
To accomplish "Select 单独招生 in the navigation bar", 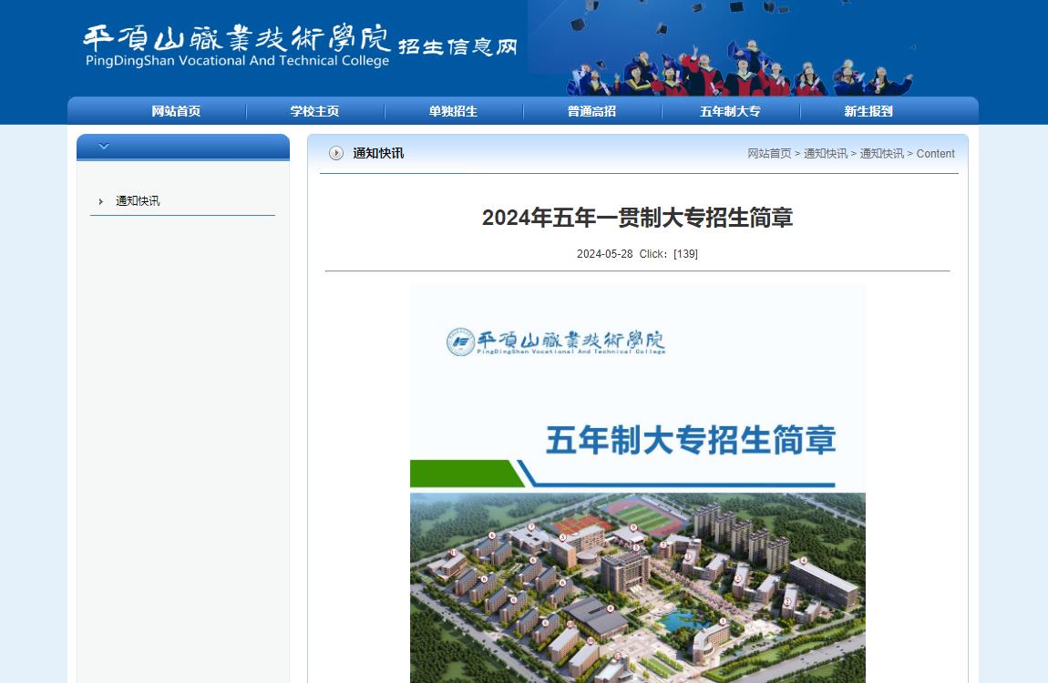I will point(453,111).
